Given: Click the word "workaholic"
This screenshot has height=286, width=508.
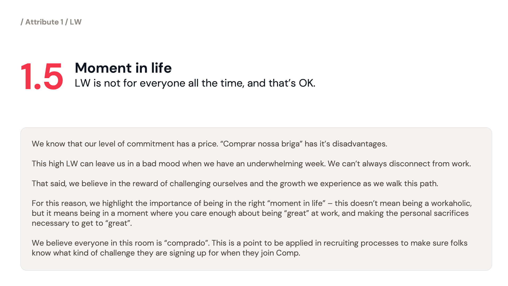Looking at the screenshot, I should pos(451,203).
